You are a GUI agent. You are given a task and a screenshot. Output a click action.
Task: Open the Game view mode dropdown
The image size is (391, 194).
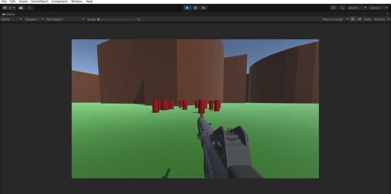point(11,19)
